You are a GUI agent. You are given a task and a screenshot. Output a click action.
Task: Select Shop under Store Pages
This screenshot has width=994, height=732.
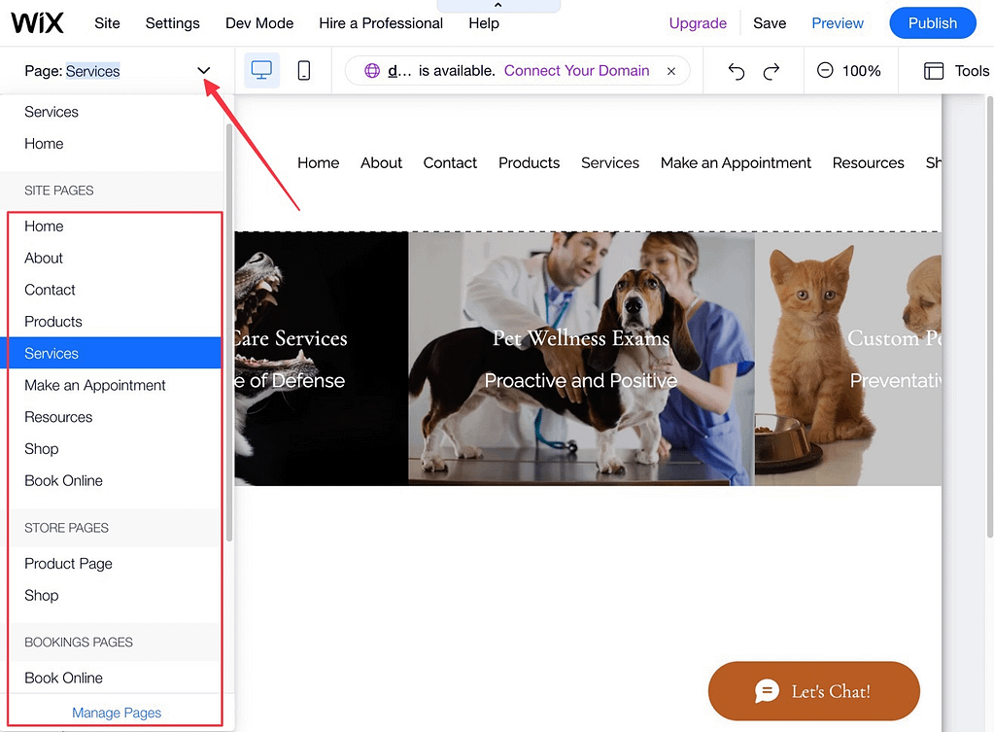(x=114, y=595)
